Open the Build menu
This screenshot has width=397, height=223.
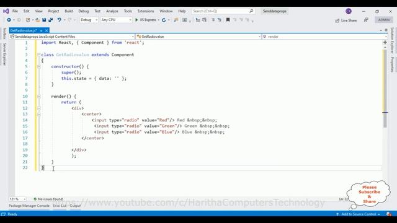point(69,11)
